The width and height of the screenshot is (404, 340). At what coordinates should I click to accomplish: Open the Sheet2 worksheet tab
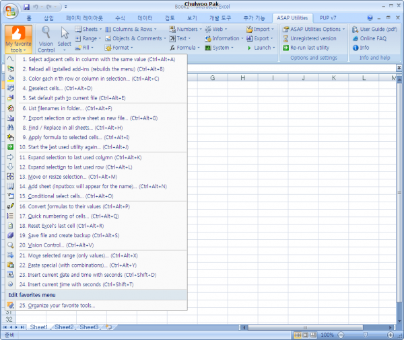coord(64,327)
